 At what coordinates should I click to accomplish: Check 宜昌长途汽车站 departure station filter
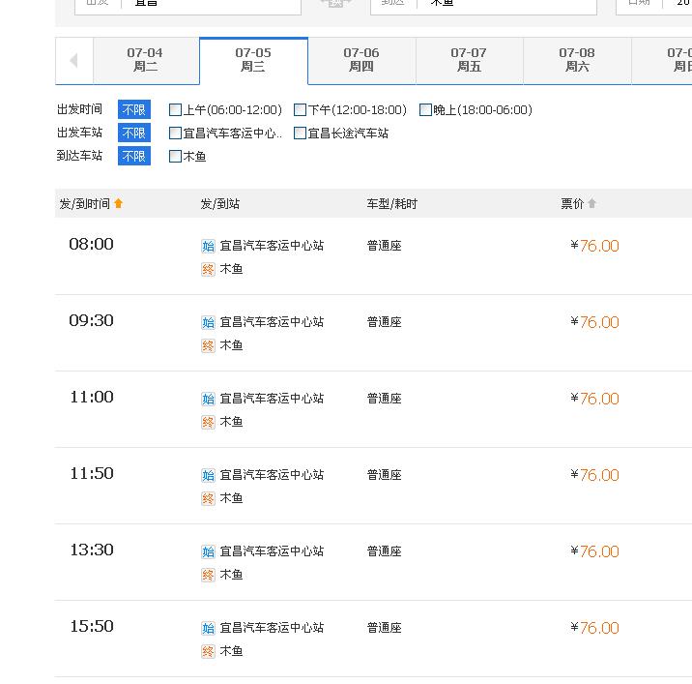coord(301,133)
